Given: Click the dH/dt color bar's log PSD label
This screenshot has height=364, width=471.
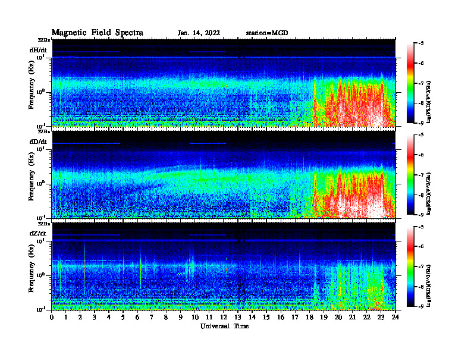Looking at the screenshot, I should pyautogui.click(x=429, y=102).
